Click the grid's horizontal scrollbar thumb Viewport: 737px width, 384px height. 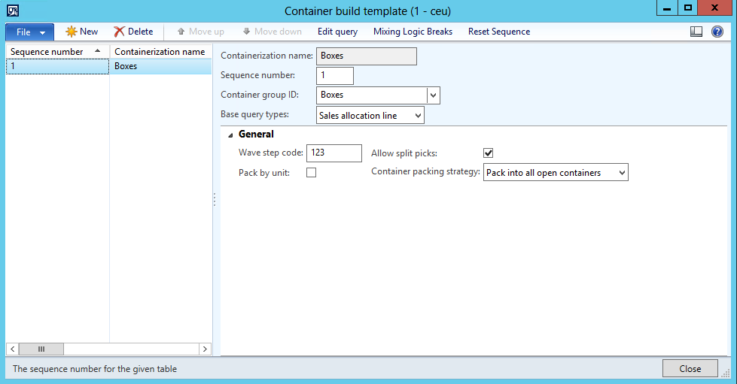(41, 349)
